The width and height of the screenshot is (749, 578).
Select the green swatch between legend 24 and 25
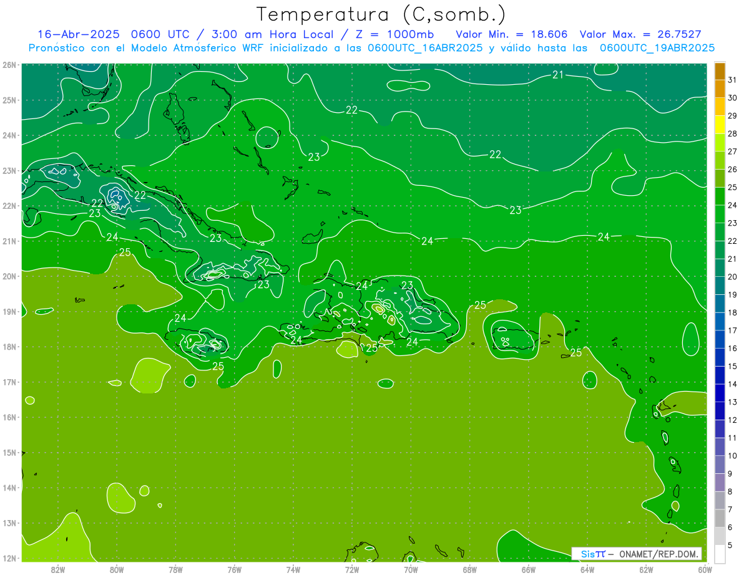(x=720, y=196)
